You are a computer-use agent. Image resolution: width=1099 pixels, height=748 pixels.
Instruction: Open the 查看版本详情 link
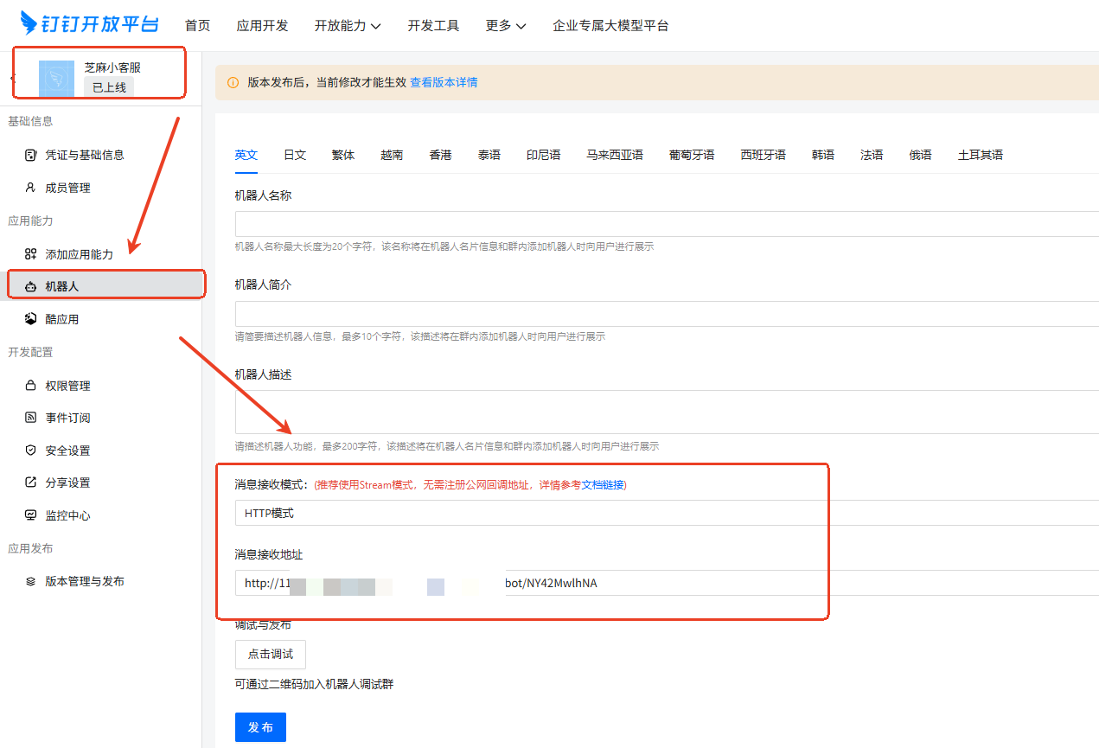[444, 83]
